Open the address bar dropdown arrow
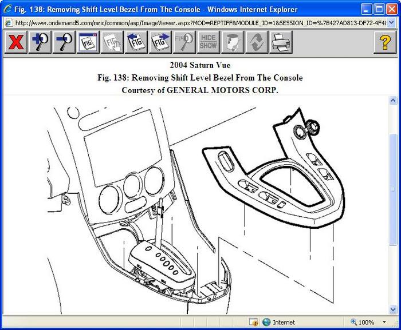Screen dimensions: 401x330 click(x=391, y=23)
